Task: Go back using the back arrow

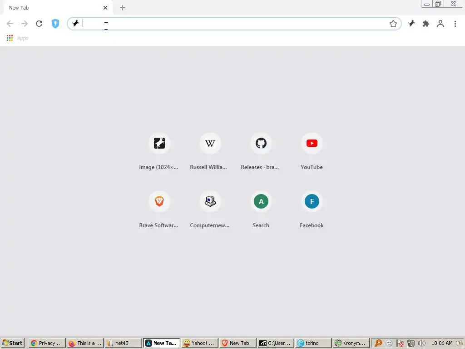Action: [x=10, y=24]
